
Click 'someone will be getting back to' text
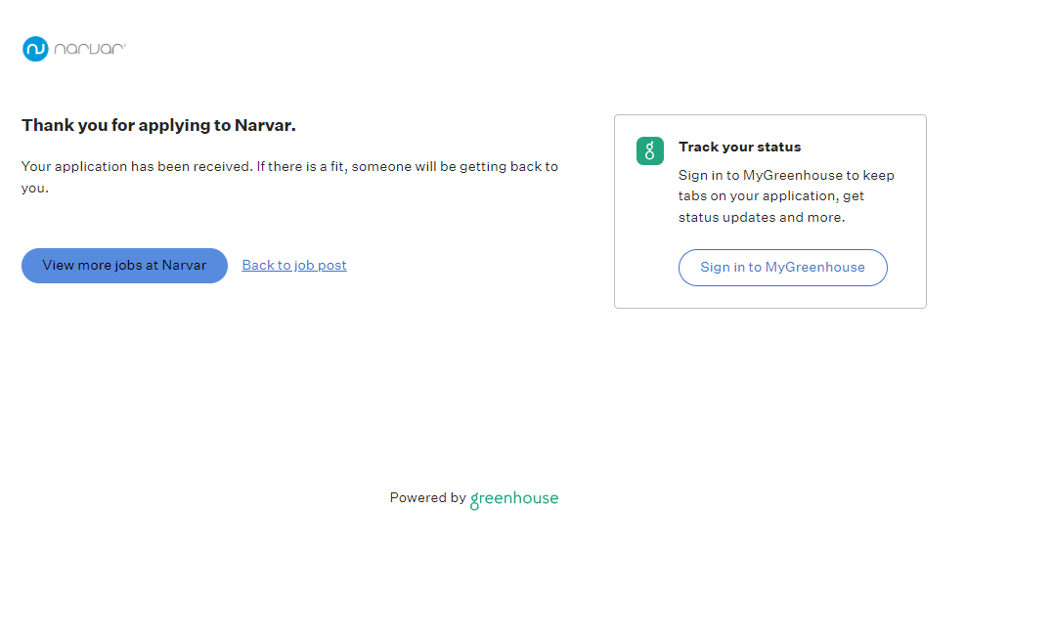pyautogui.click(x=455, y=166)
